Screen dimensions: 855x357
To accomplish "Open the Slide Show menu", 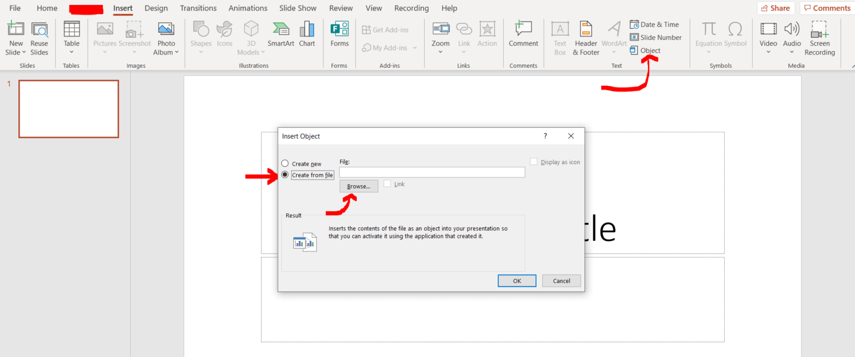I will point(298,8).
